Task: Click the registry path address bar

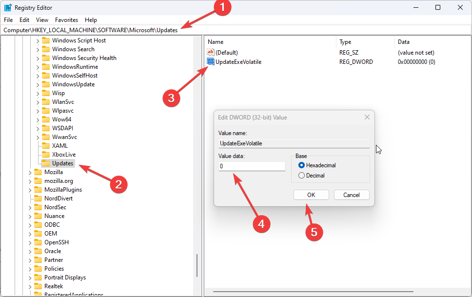Action: [236, 30]
